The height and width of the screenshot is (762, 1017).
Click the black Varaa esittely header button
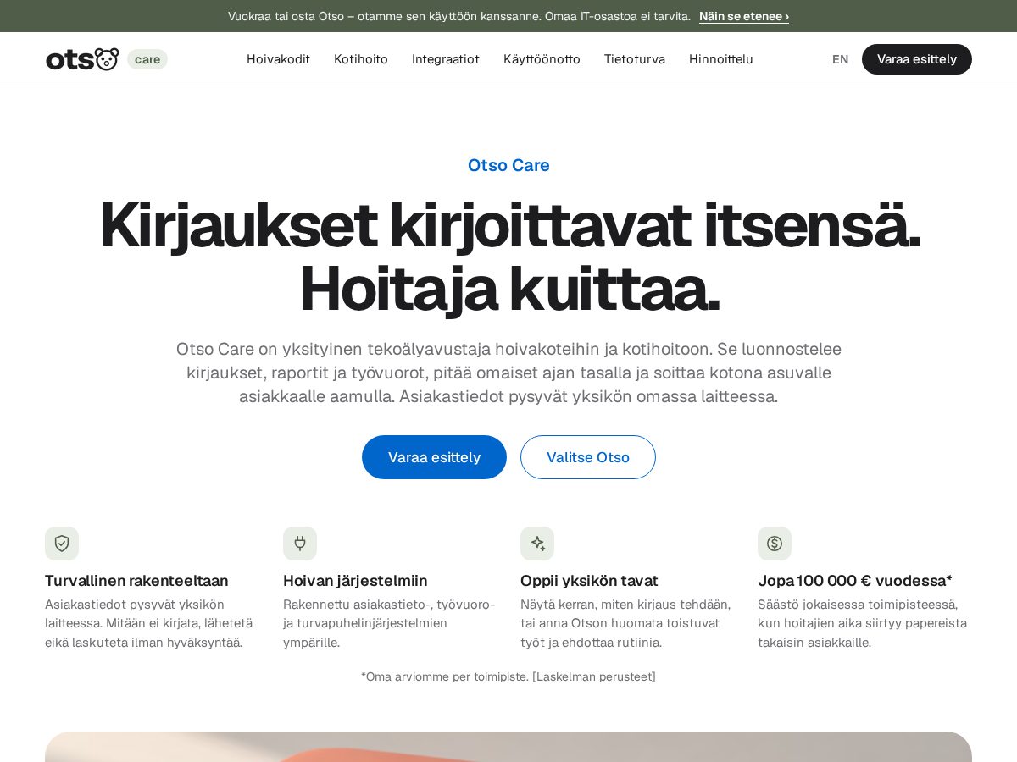pyautogui.click(x=917, y=59)
